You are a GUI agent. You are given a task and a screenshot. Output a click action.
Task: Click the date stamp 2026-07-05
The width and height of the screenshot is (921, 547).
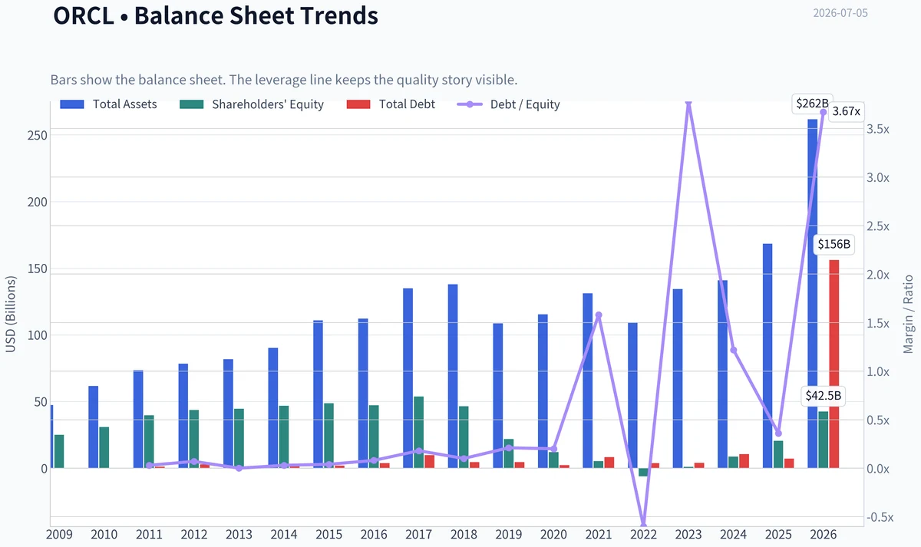[x=840, y=14]
